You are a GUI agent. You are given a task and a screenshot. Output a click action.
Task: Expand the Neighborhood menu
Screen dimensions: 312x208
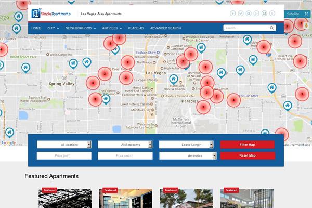pos(81,28)
